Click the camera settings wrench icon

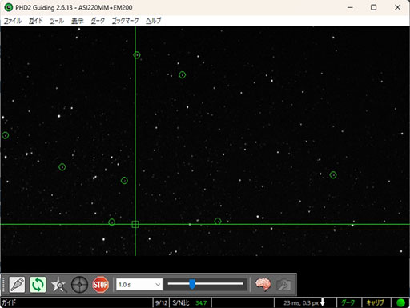[283, 285]
